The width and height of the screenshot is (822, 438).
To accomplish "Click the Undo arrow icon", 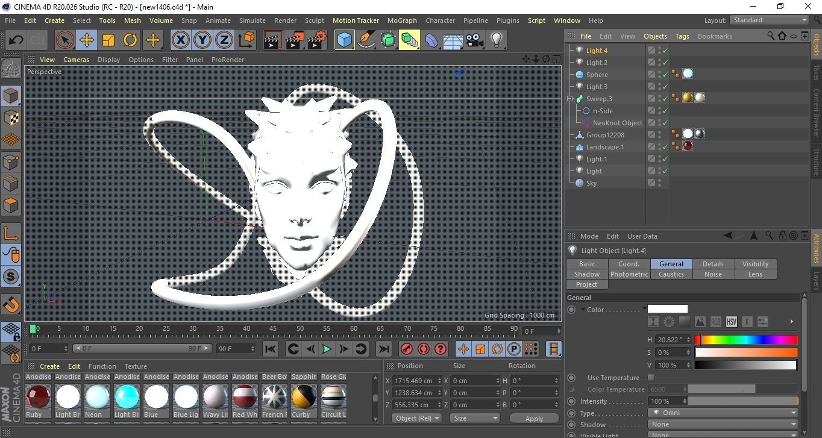I will [16, 40].
